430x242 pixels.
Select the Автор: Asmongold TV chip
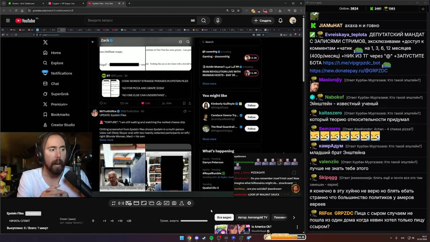(x=253, y=217)
